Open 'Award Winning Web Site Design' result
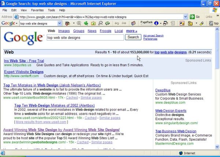 point(62,130)
